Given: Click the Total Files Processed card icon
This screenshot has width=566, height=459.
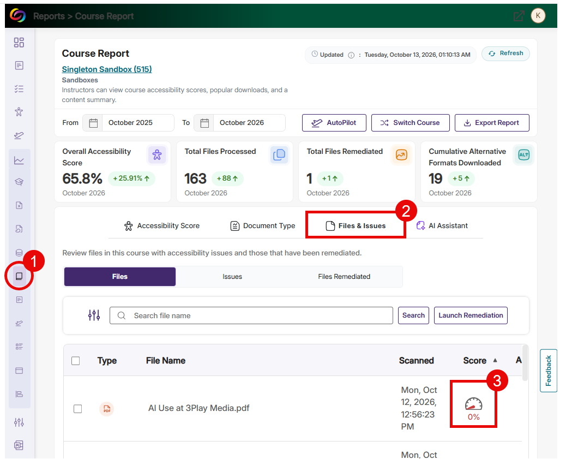Looking at the screenshot, I should [x=279, y=154].
